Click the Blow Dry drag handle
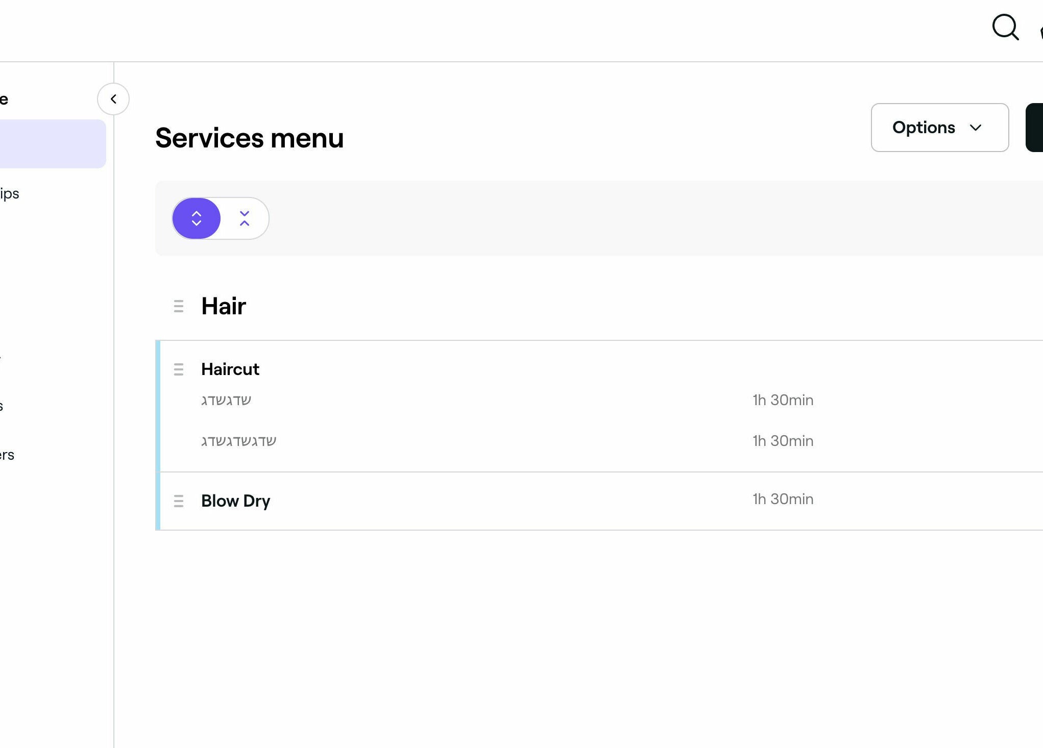 click(x=178, y=501)
